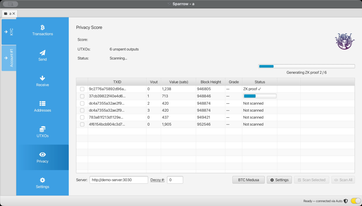
Task: Click the shield icon in status bar
Action: click(x=346, y=201)
